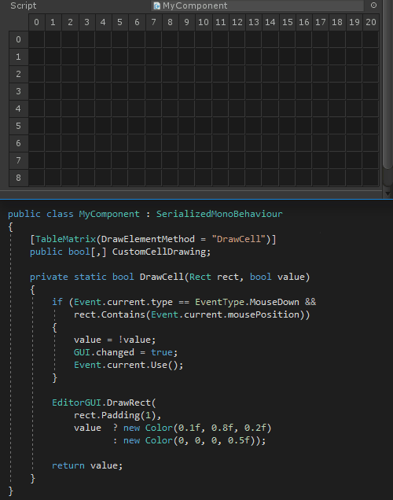Viewport: 393px width, 500px height.
Task: Click the inspector scroll-down arrow
Action: point(387,193)
